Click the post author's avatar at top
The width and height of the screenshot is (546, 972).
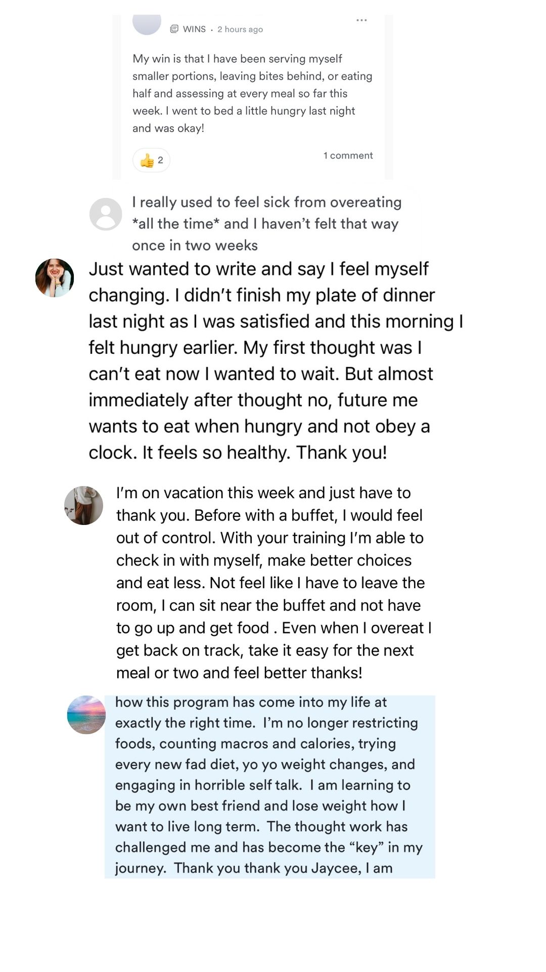pyautogui.click(x=147, y=23)
